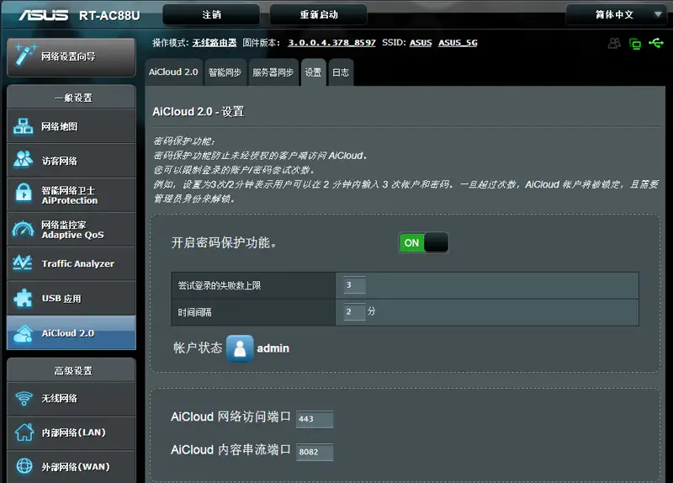Click the AiCloud 内容串流端口 8082 field
Viewport: 673px width, 483px height.
[x=315, y=452]
